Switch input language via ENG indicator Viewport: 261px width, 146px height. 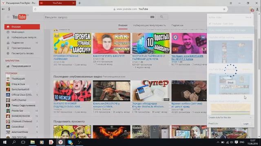[x=242, y=142]
